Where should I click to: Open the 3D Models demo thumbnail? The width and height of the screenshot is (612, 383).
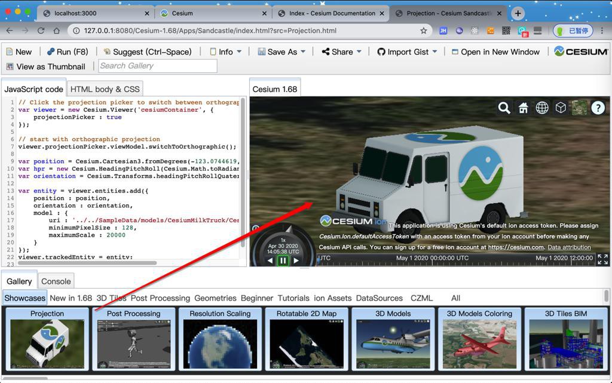393,339
